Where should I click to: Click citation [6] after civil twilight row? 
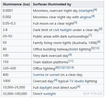pyautogui.click(x=101, y=29)
